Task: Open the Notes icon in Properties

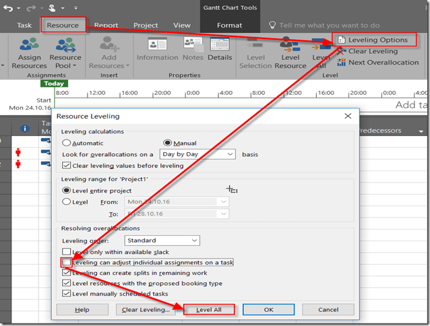Action: click(x=192, y=44)
